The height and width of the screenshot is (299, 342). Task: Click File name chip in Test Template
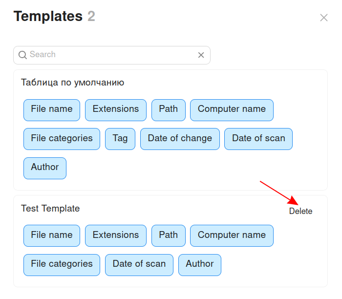[x=52, y=235]
